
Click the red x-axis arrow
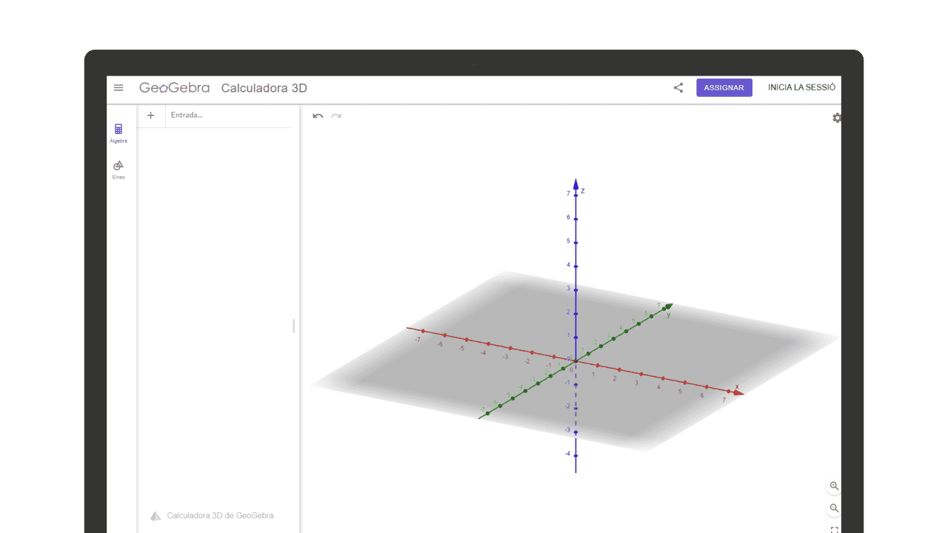738,392
